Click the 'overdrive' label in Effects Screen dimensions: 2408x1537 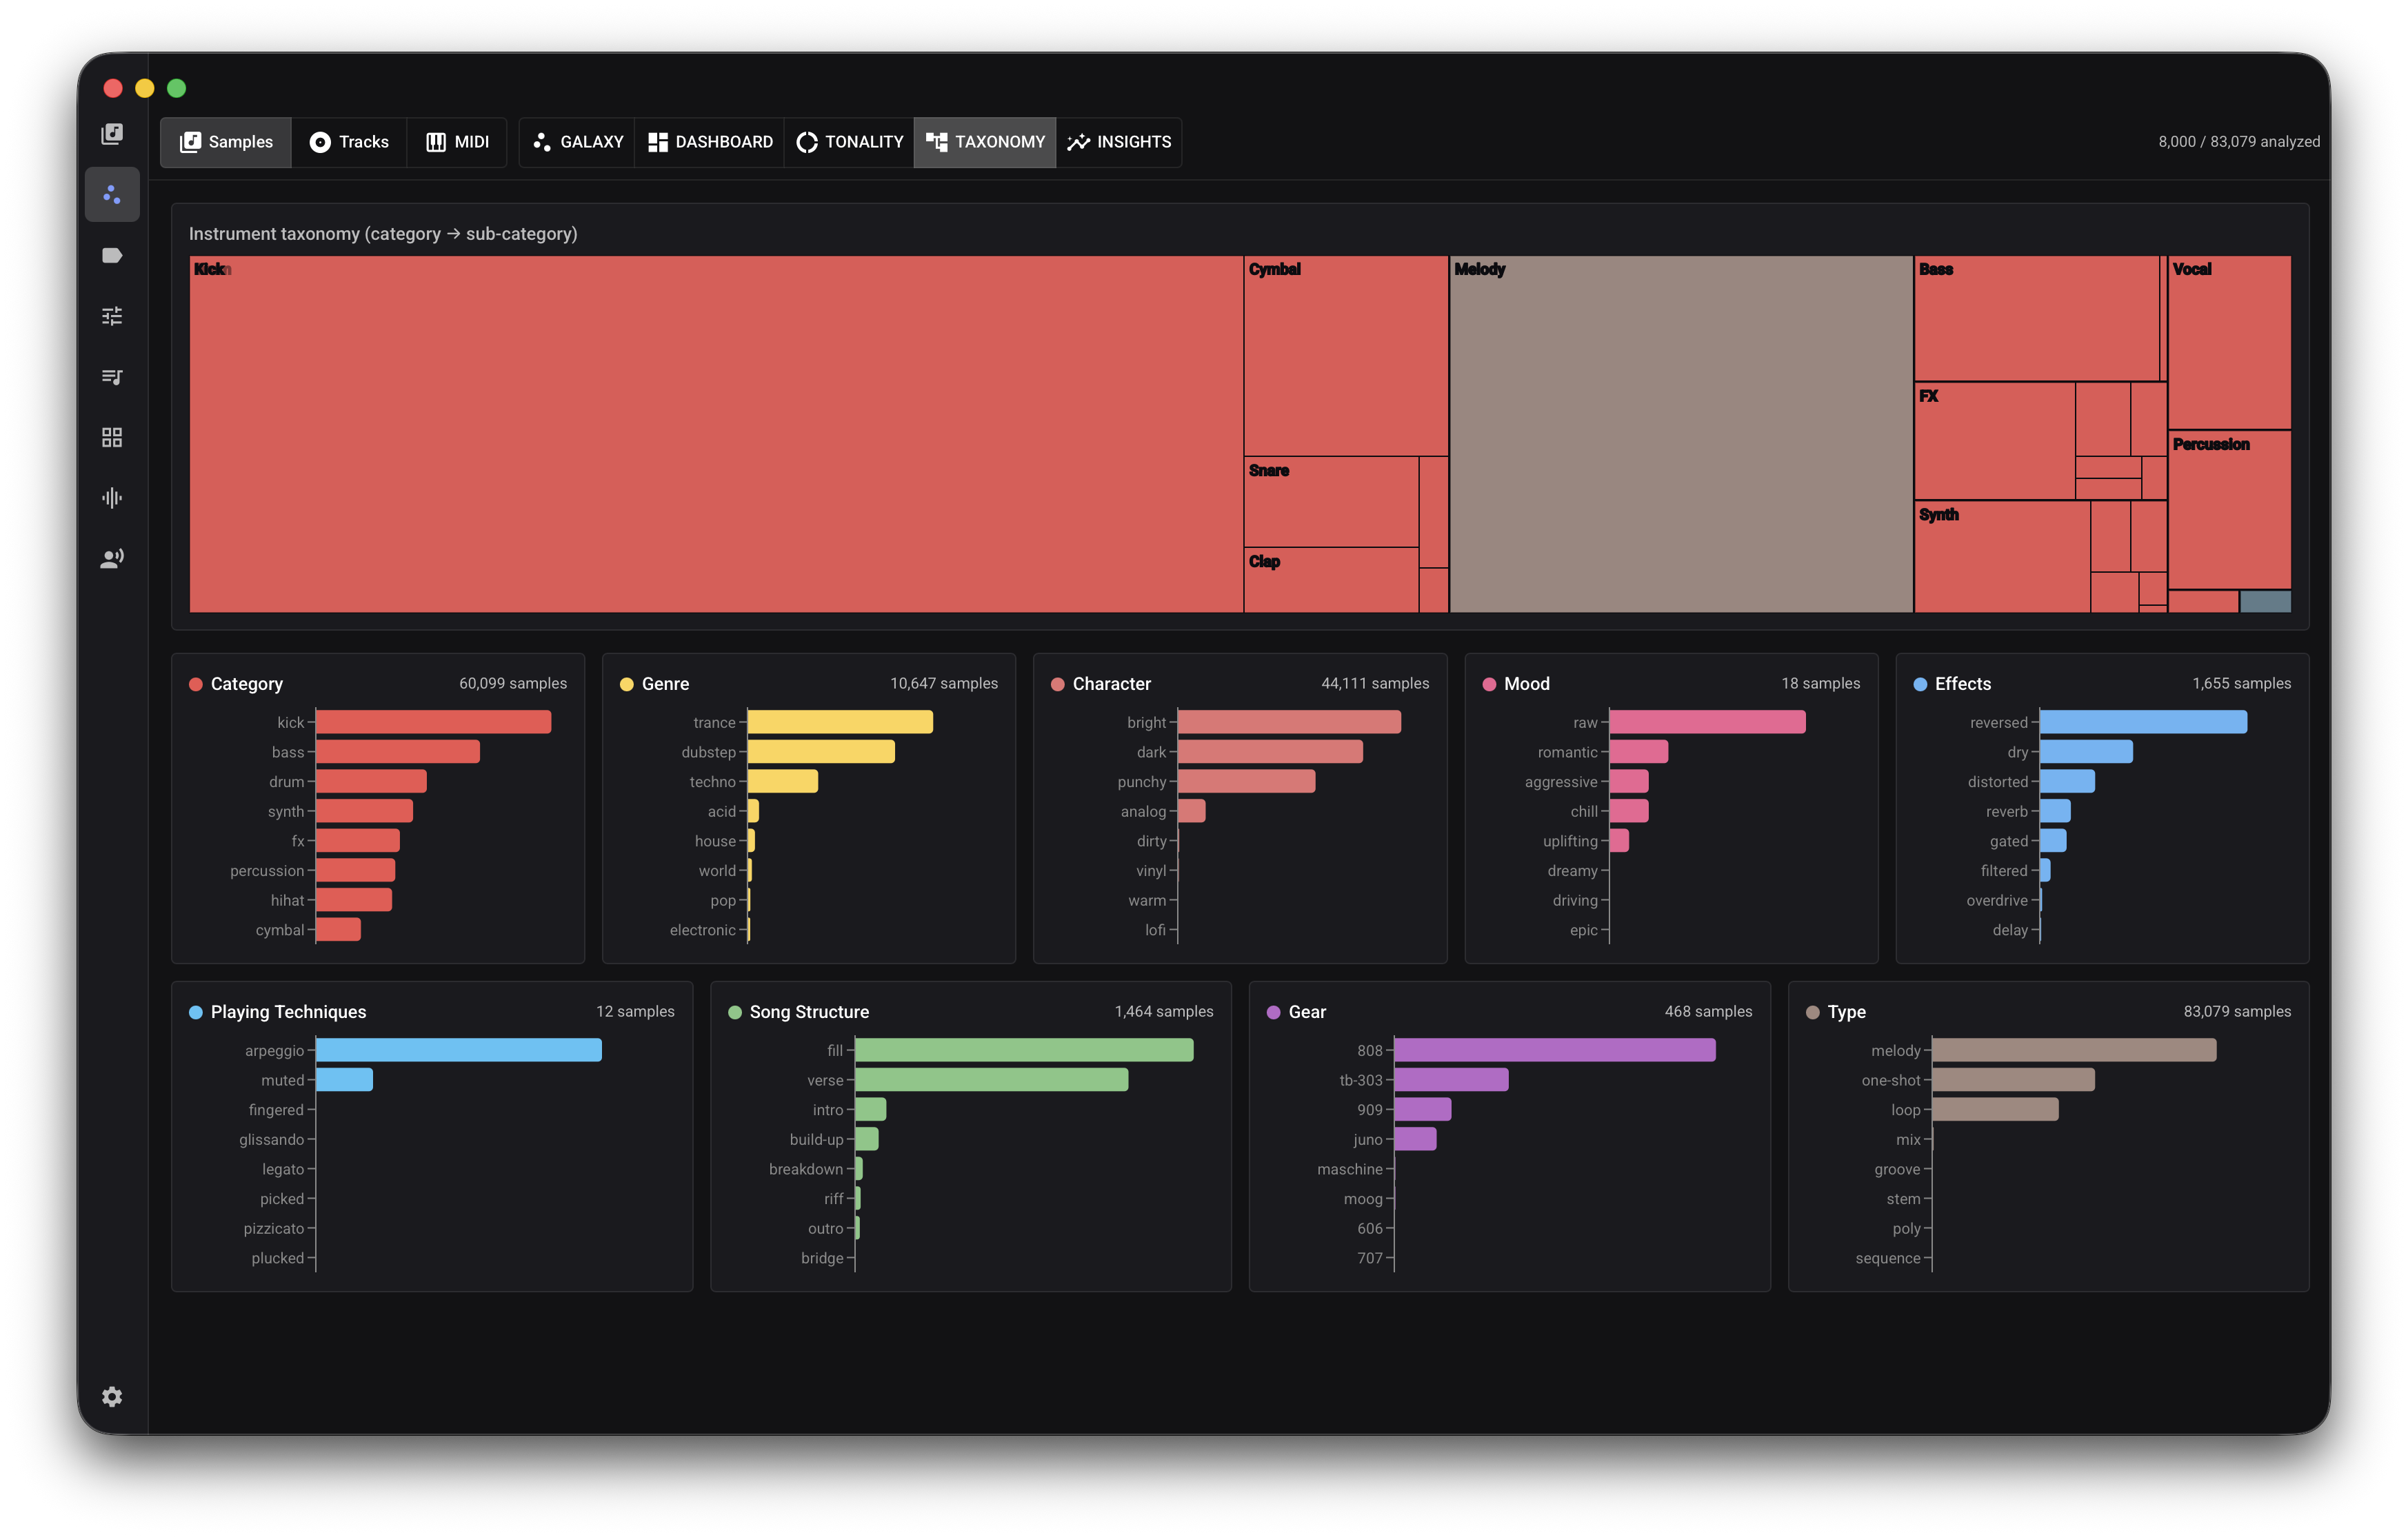pyautogui.click(x=1997, y=900)
